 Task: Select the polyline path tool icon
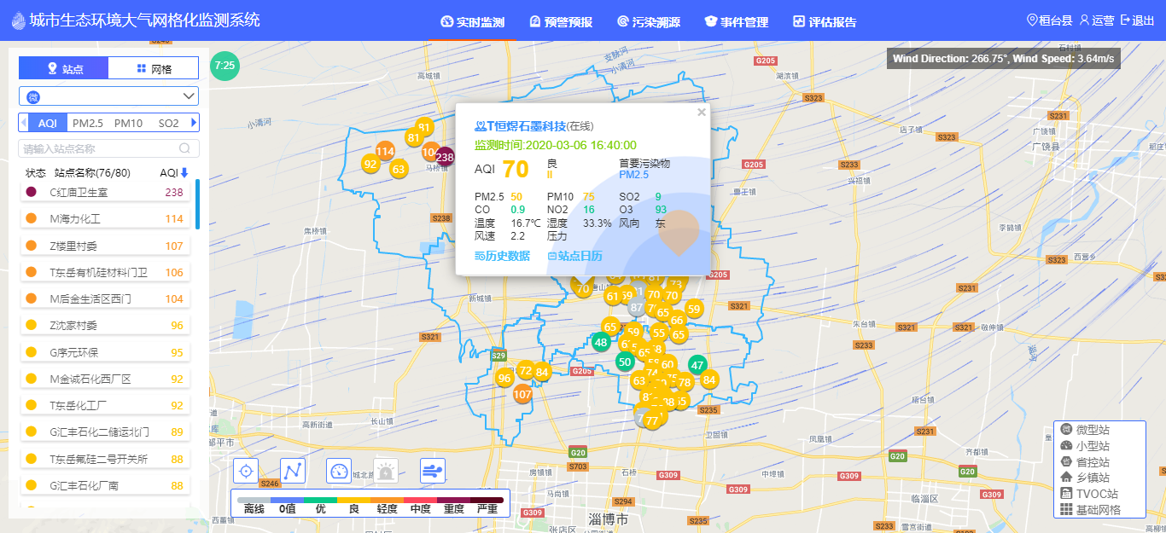click(x=293, y=471)
